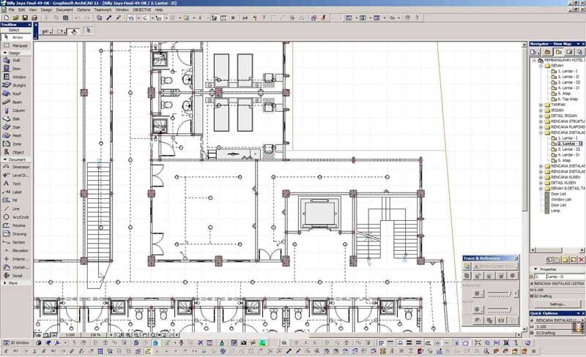Adjust Active intensity slider in Trace panel
586x357 pixels.
500,309
